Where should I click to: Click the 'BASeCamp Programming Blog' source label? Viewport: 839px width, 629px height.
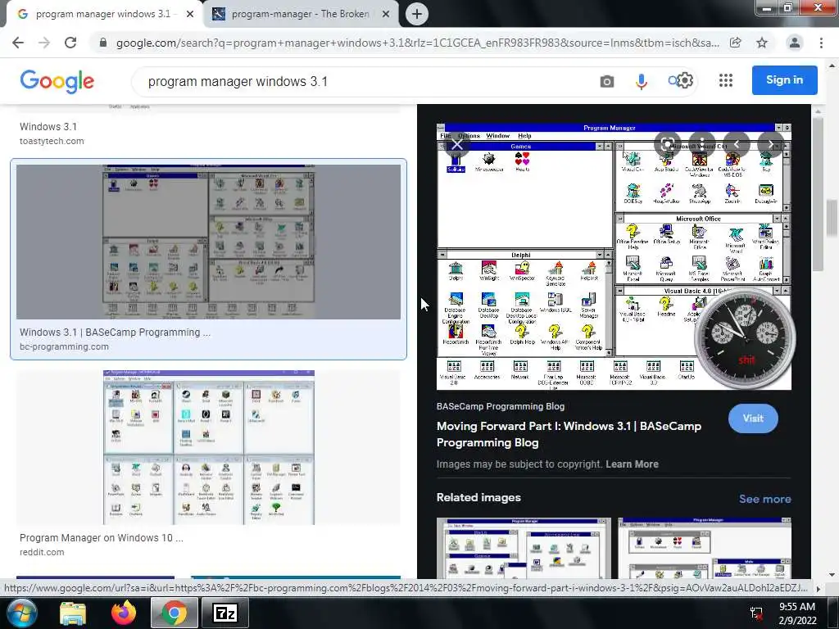coord(501,406)
